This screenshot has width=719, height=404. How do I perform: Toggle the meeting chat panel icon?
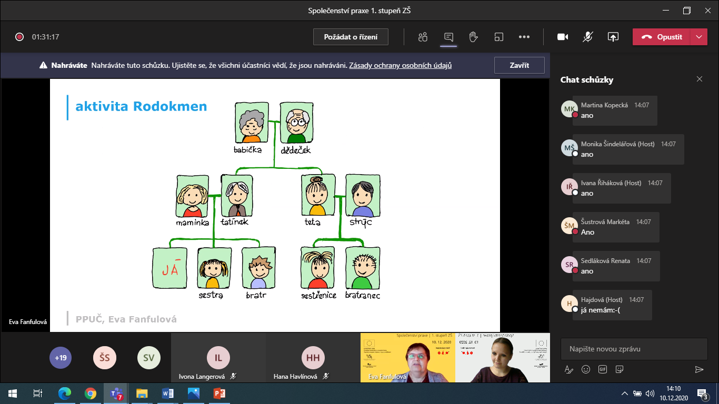pos(448,37)
